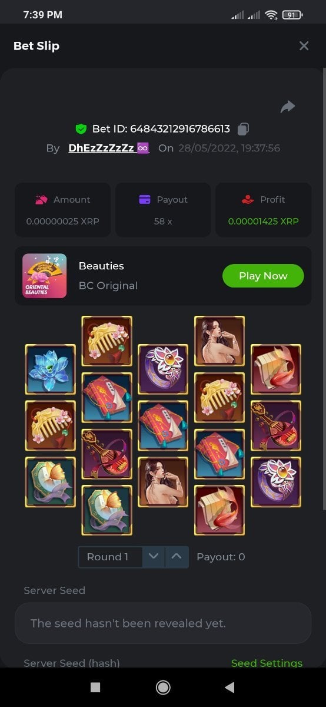Screen dimensions: 326x707
Task: Tap the Android recent apps square
Action: pyautogui.click(x=95, y=687)
